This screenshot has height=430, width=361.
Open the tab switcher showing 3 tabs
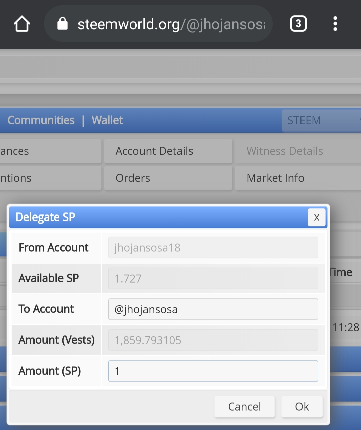coord(298,24)
